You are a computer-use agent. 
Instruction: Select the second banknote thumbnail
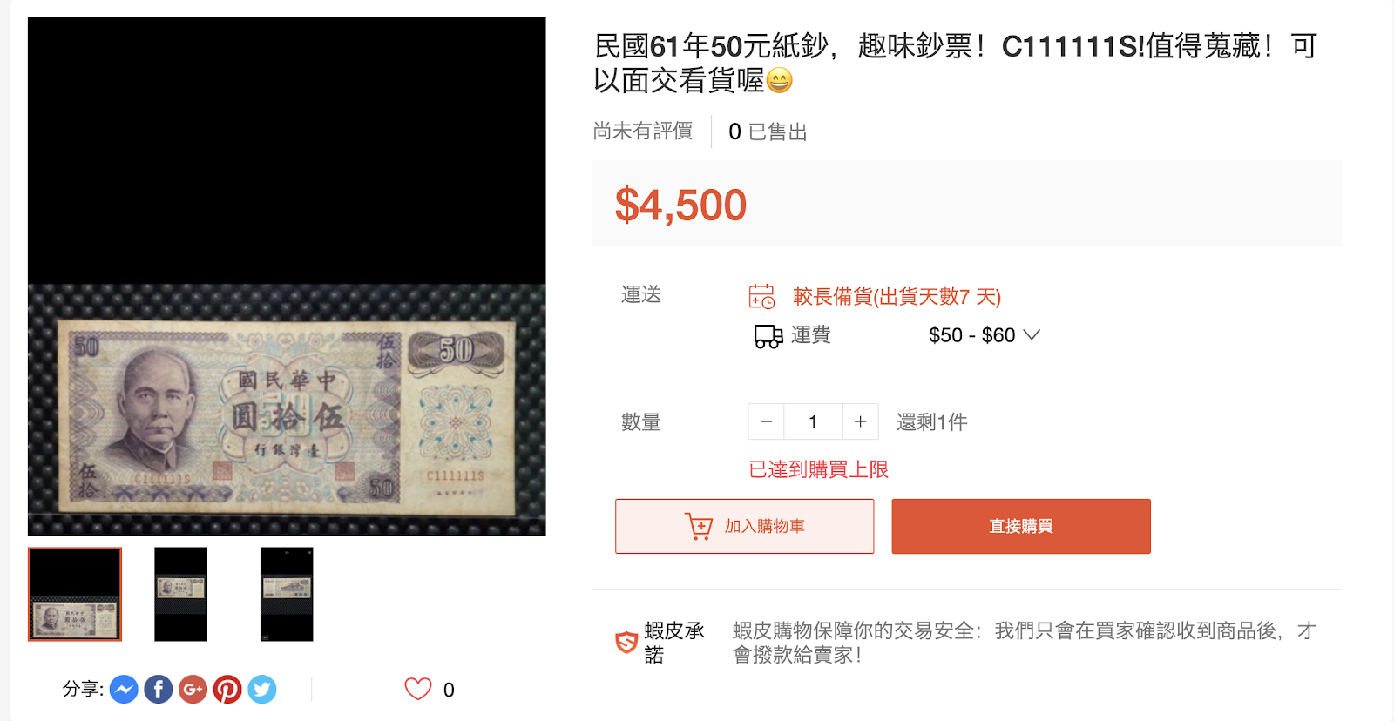[181, 595]
